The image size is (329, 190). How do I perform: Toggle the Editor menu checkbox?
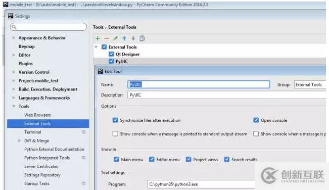pos(152,159)
